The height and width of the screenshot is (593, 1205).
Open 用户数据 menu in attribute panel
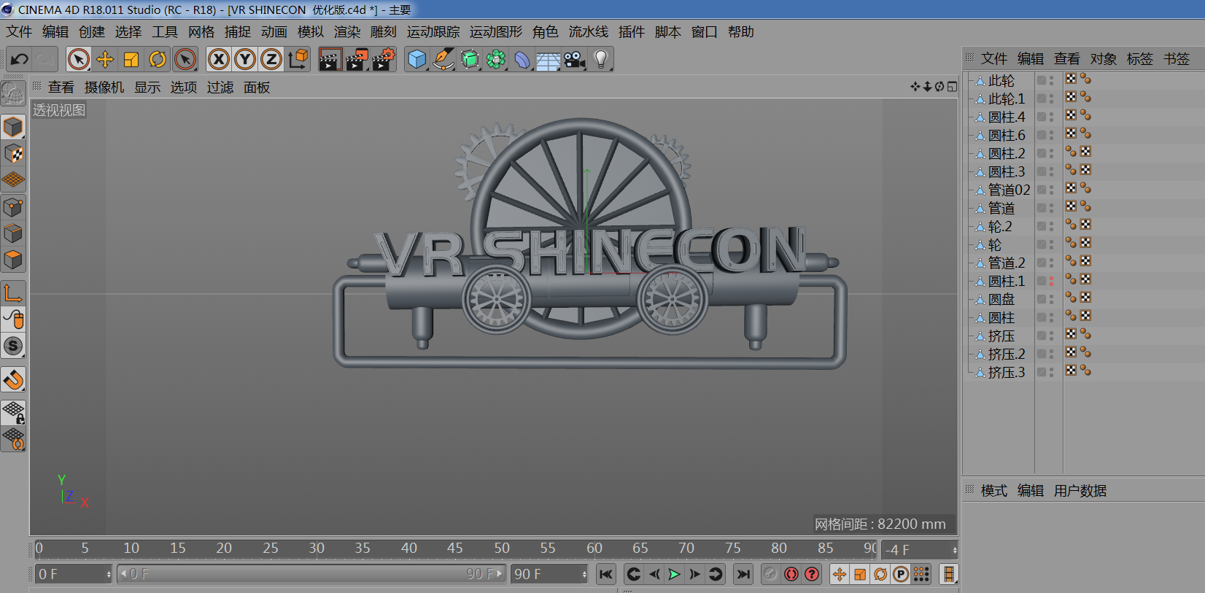[x=1080, y=491]
